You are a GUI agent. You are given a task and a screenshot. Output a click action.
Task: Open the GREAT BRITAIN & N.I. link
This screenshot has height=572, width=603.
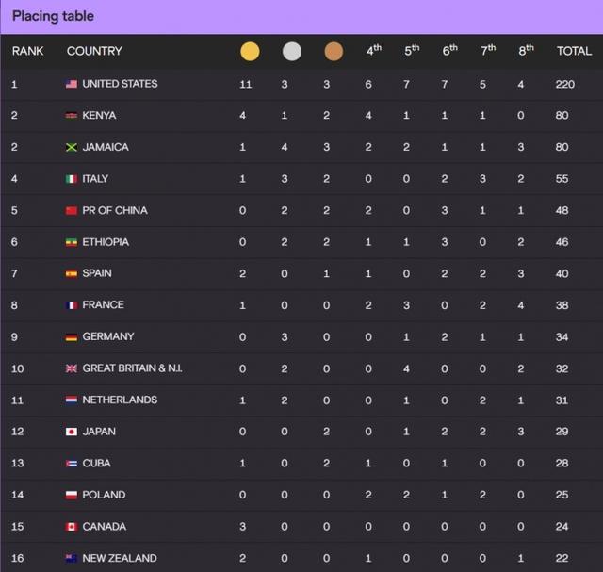tap(132, 368)
